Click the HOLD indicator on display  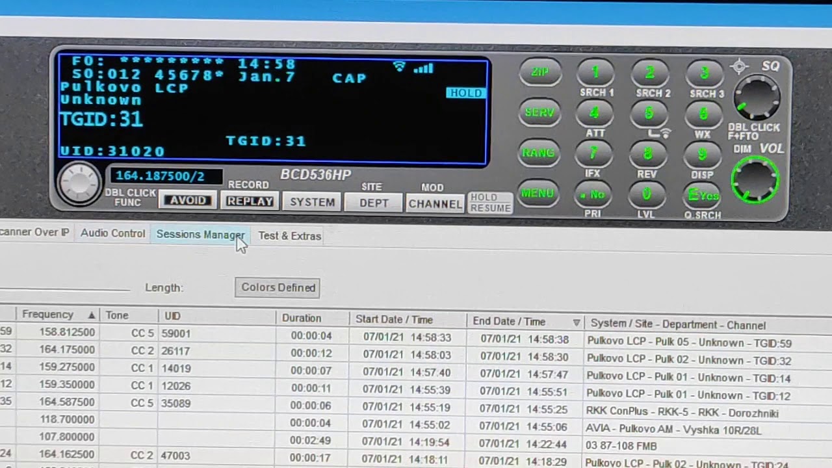coord(466,93)
